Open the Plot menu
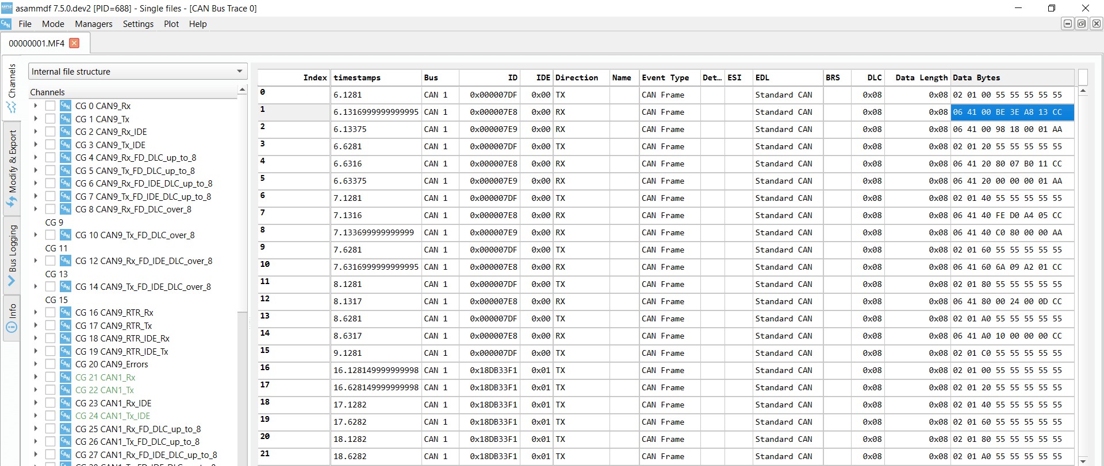This screenshot has height=466, width=1104. click(171, 24)
